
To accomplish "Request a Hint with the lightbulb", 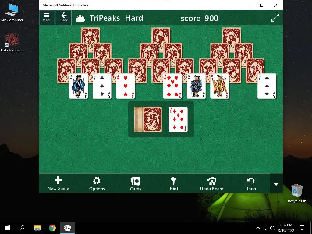I will [174, 184].
